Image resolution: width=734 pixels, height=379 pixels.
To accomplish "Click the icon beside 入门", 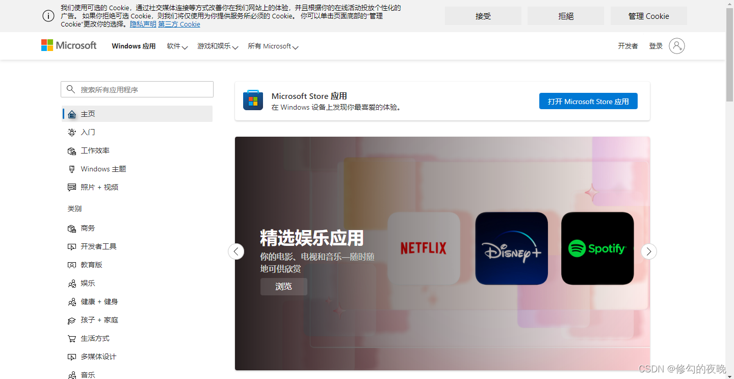I will coord(72,132).
